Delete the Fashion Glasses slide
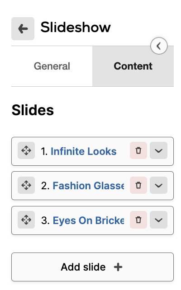This screenshot has width=181, height=290. click(138, 185)
